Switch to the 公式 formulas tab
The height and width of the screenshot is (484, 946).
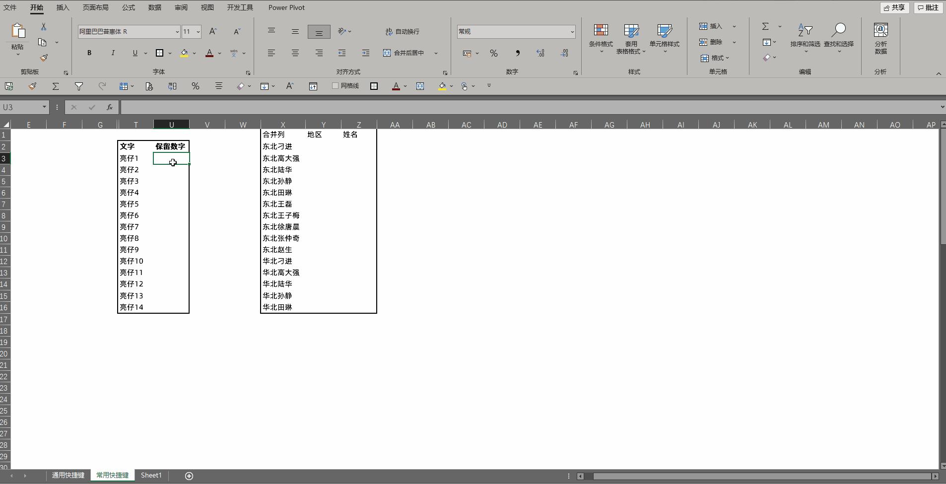click(128, 7)
